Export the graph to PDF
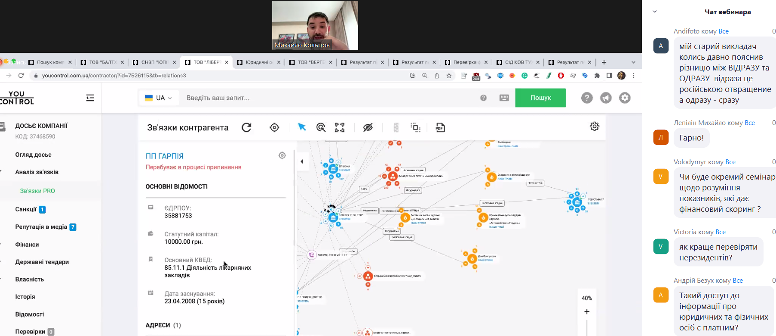This screenshot has width=776, height=336. 440,128
